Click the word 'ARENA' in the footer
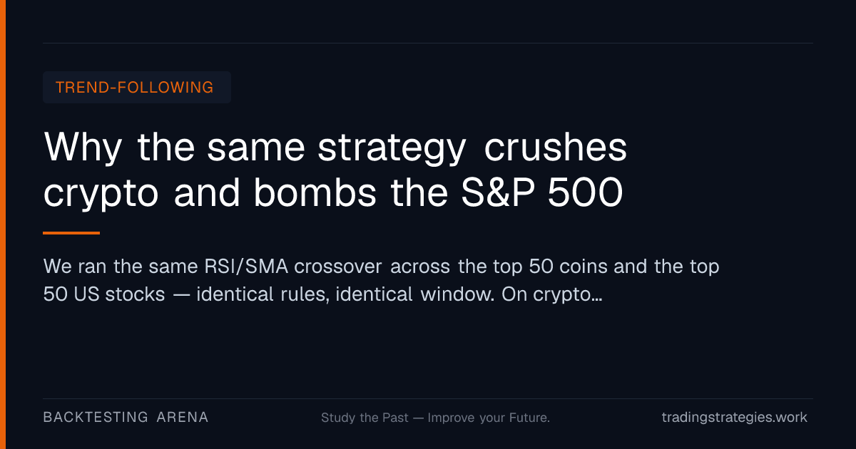 [x=183, y=418]
